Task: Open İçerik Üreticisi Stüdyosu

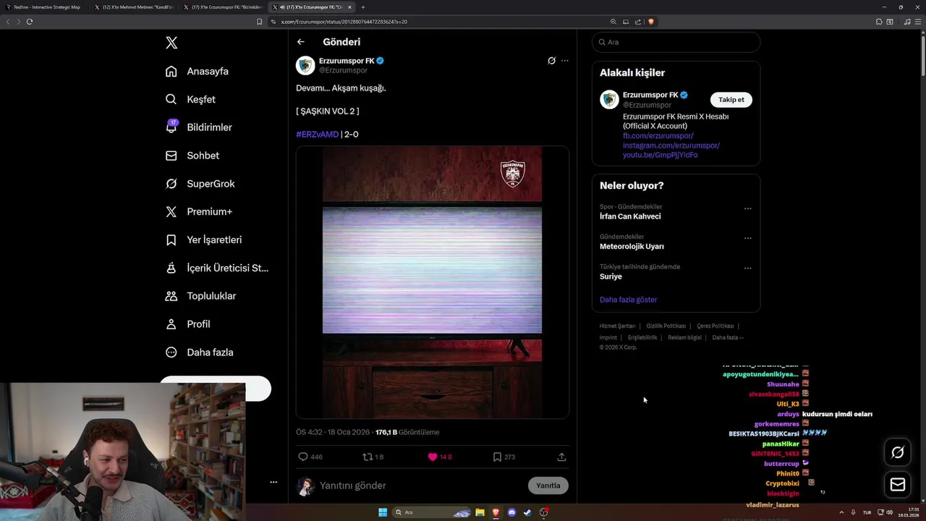Action: coord(217,268)
